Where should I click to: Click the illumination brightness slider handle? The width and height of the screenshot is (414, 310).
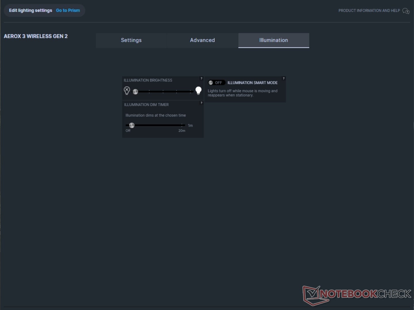(135, 92)
